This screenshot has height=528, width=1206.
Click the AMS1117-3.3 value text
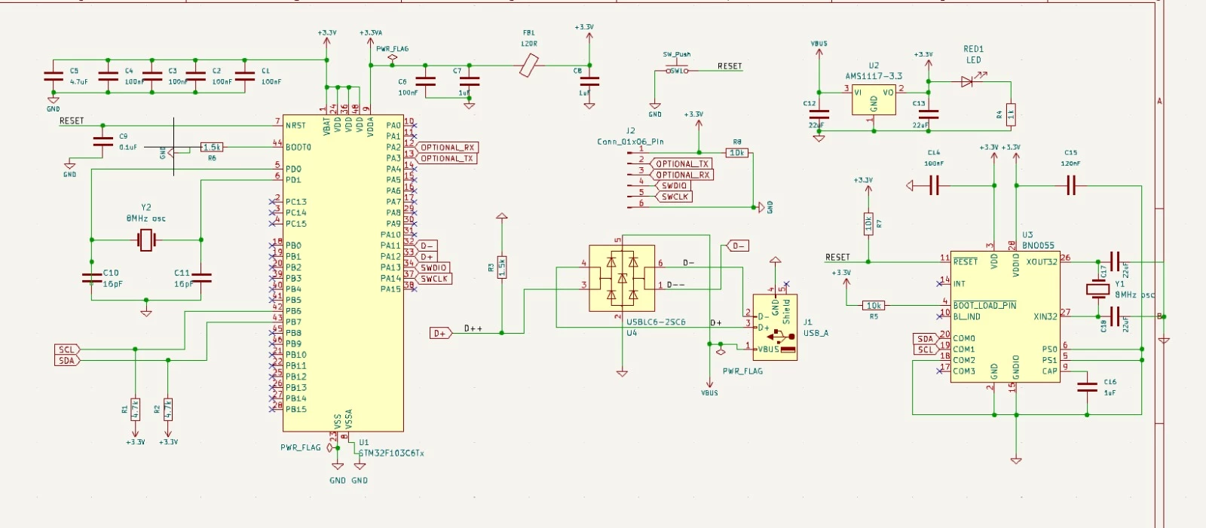[x=874, y=76]
